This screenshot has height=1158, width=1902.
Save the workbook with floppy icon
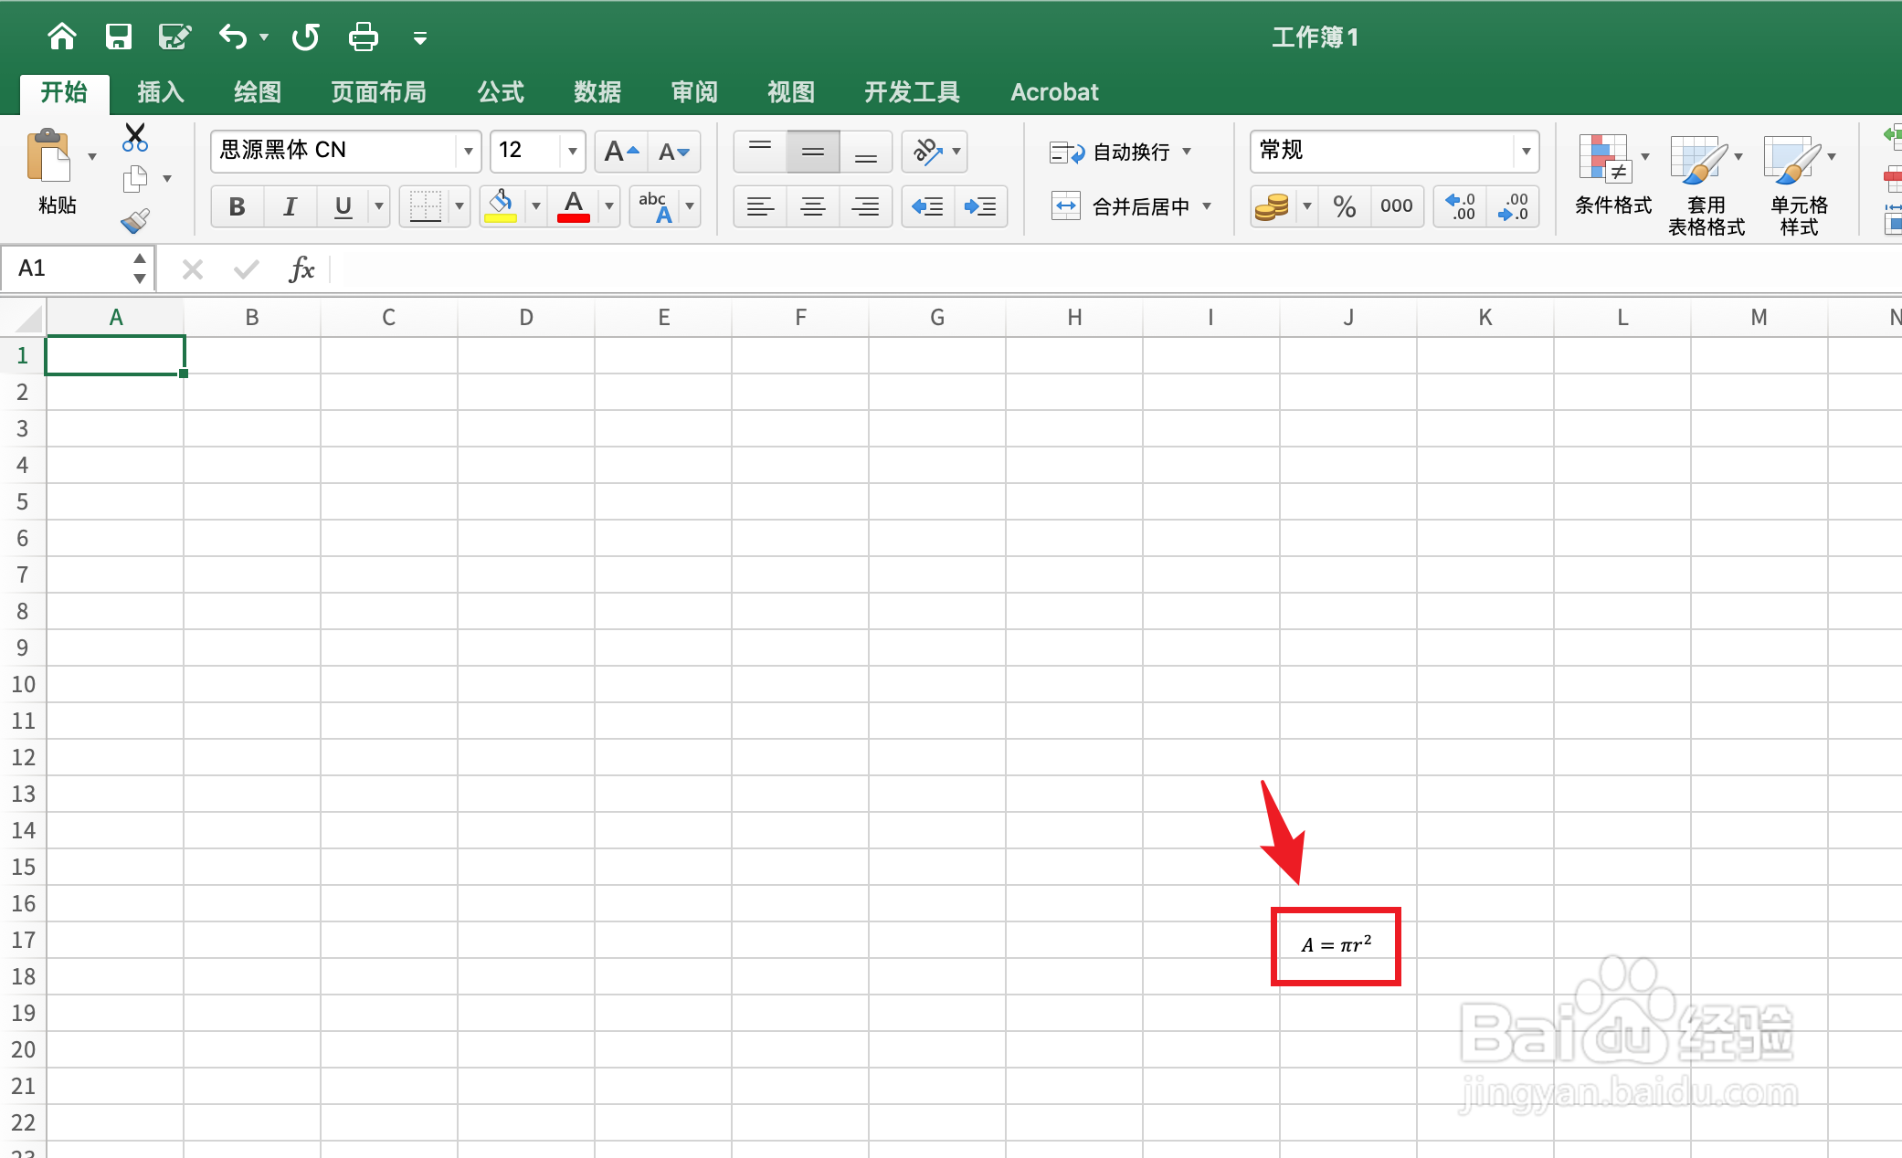click(119, 37)
